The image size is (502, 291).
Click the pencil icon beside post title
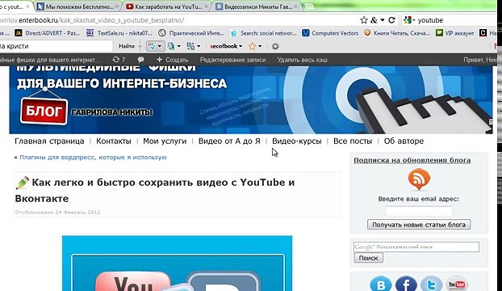pos(23,183)
